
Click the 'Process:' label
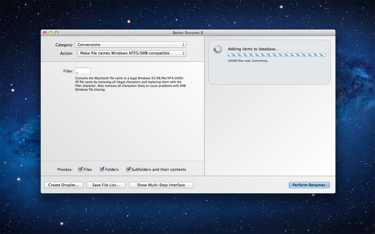point(65,169)
